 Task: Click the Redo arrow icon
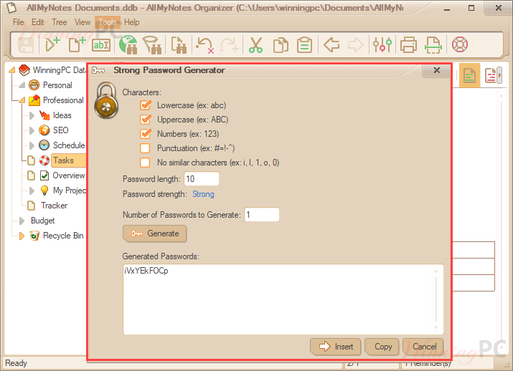click(230, 44)
